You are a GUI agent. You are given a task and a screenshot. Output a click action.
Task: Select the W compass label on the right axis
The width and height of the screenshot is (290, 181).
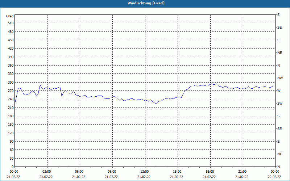[x=279, y=91]
